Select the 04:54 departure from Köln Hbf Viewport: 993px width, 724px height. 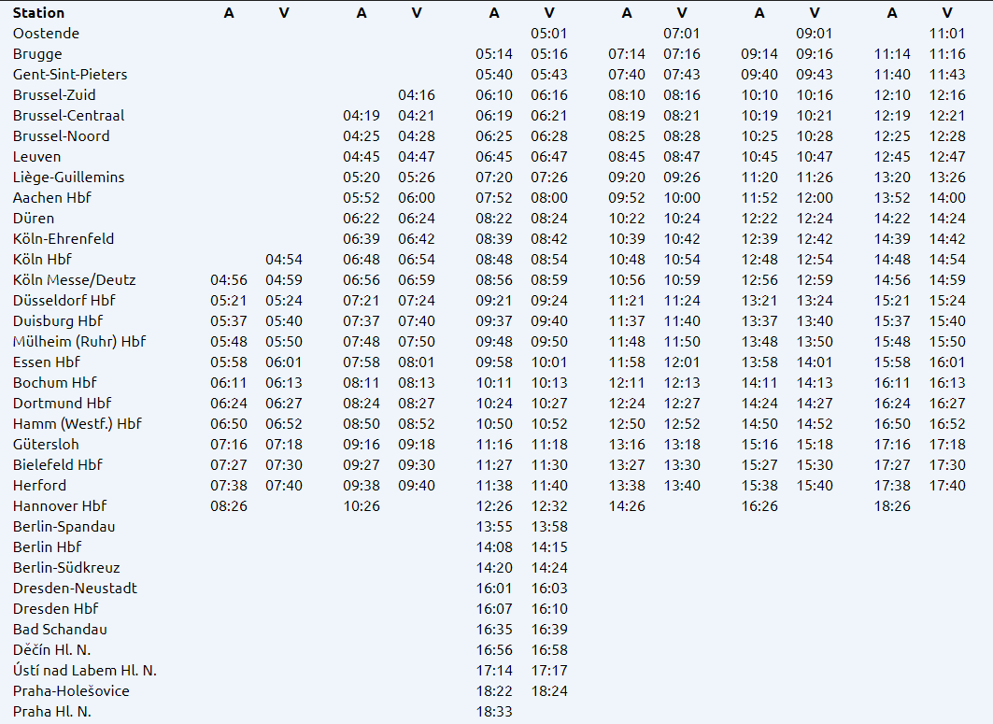[x=284, y=260]
